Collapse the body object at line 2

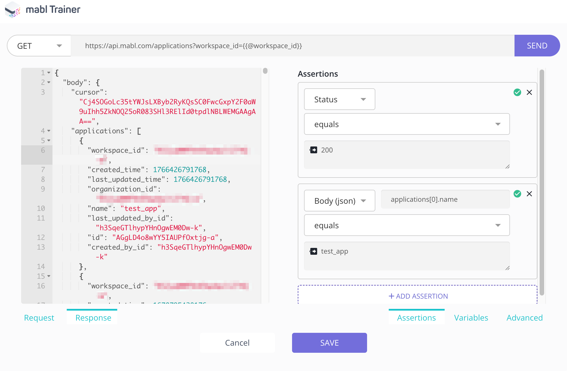[48, 82]
